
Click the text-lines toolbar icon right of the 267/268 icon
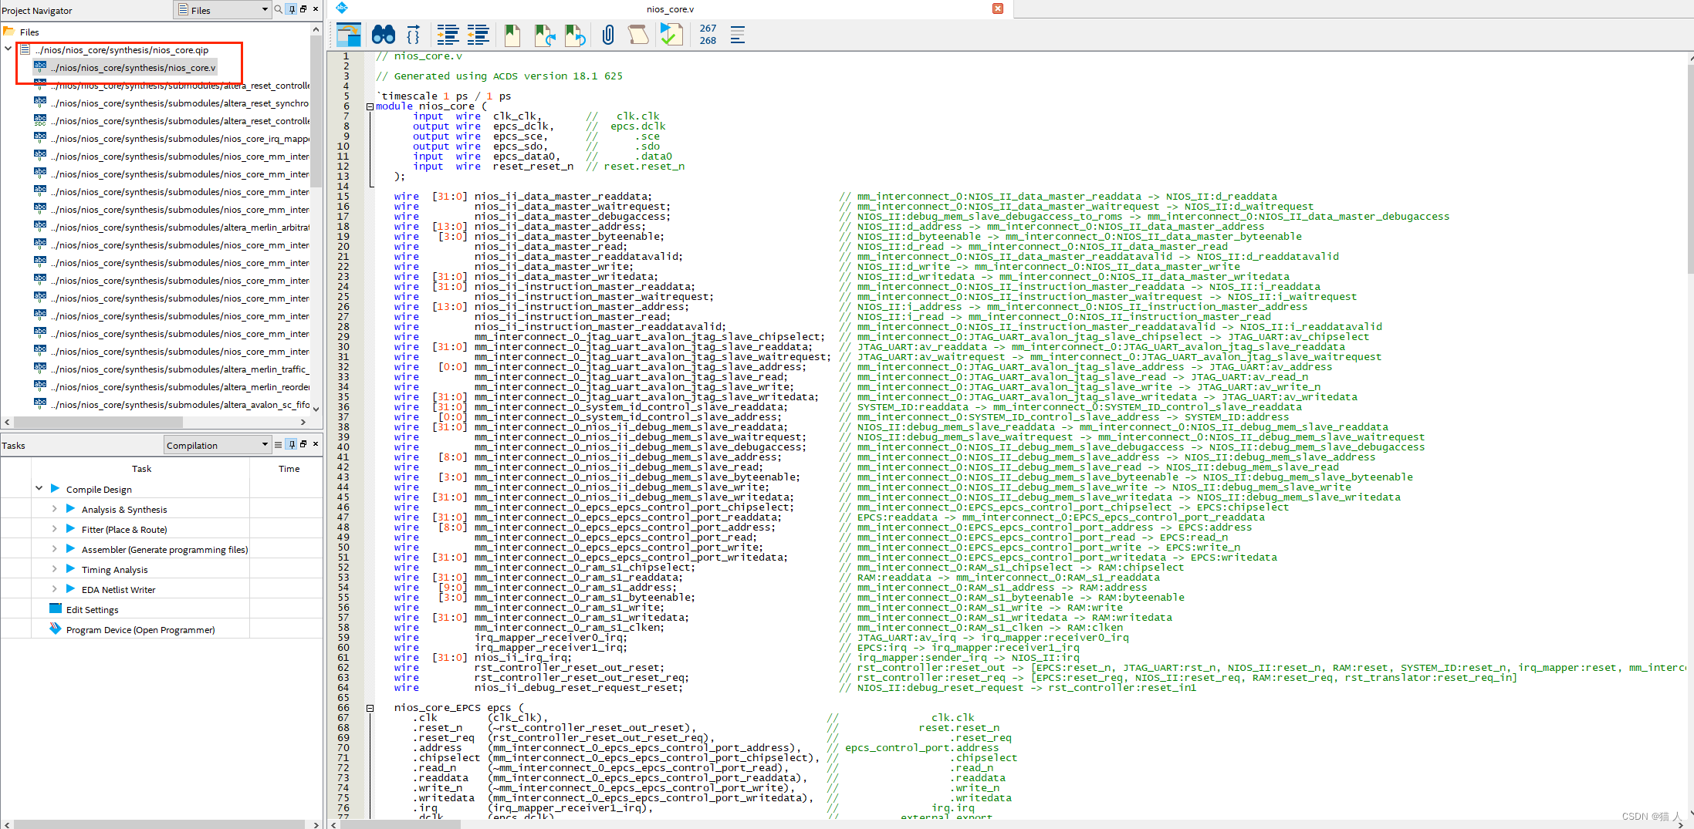pos(738,35)
